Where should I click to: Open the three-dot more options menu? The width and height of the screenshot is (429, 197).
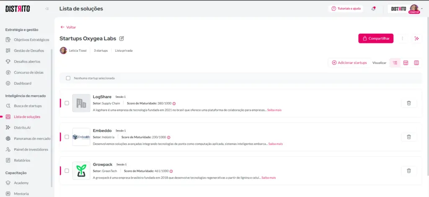point(402,38)
